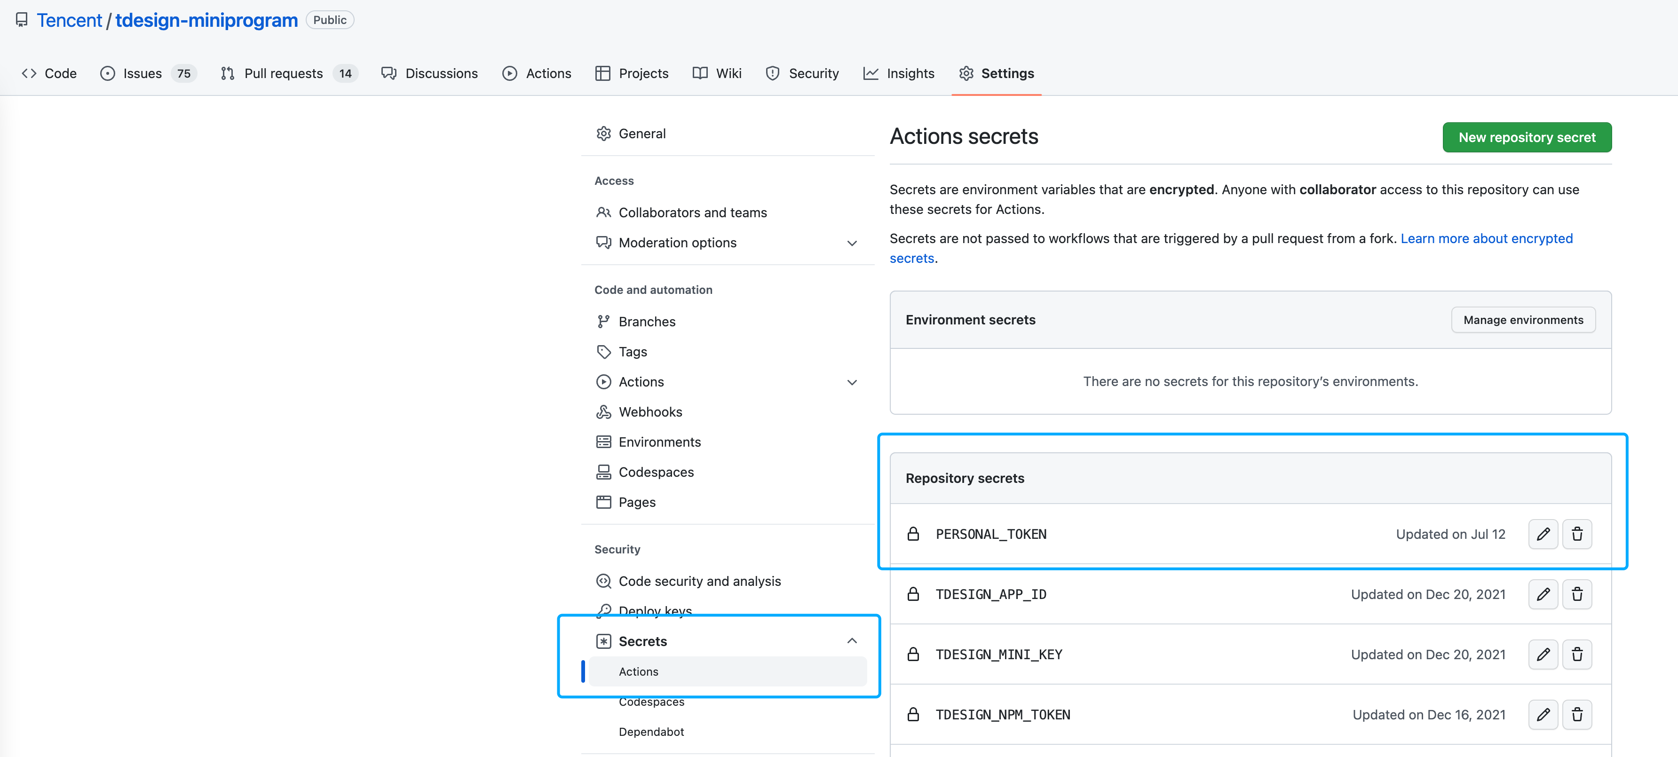This screenshot has height=757, width=1678.
Task: Select Codespaces under Secrets
Action: (x=728, y=702)
